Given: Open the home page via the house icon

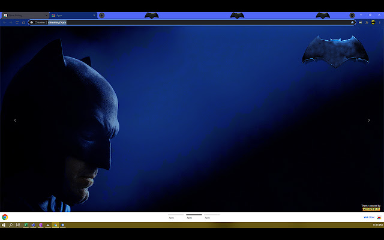Looking at the screenshot, I should point(23,22).
